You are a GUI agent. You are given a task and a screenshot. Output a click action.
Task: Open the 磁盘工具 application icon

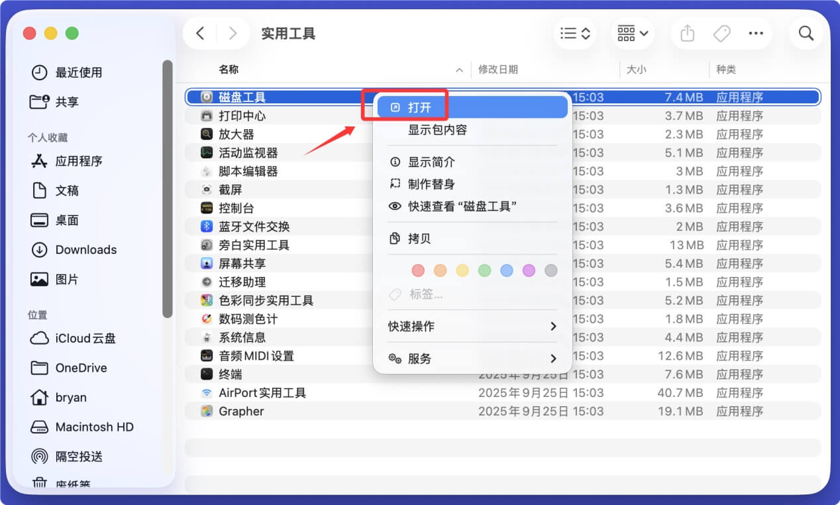(x=205, y=96)
